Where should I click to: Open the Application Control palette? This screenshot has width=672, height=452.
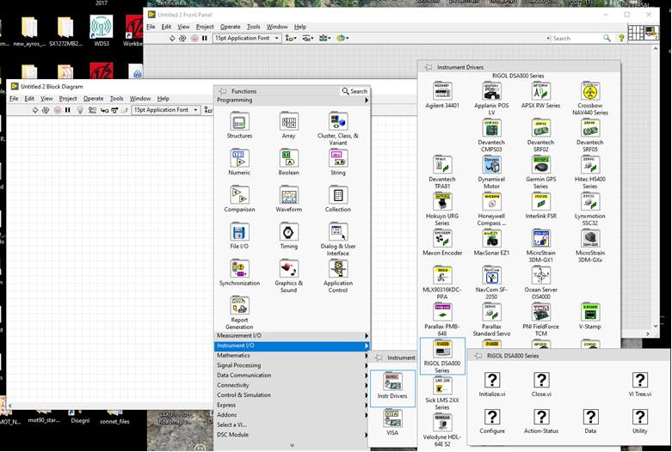[x=337, y=269]
